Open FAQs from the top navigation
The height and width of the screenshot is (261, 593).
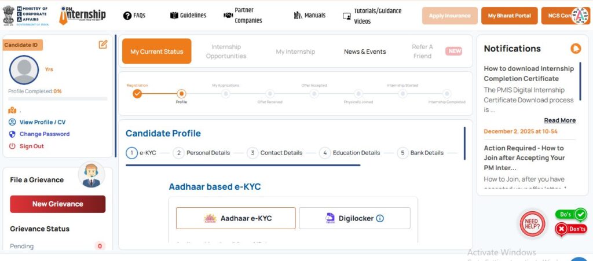(x=134, y=16)
